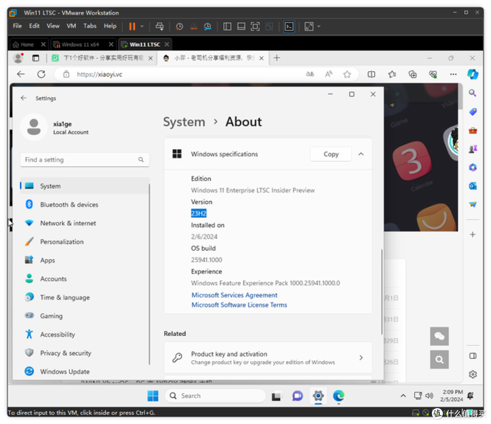This screenshot has width=491, height=424.
Task: Pause the VM with the orange pause icon
Action: [132, 27]
